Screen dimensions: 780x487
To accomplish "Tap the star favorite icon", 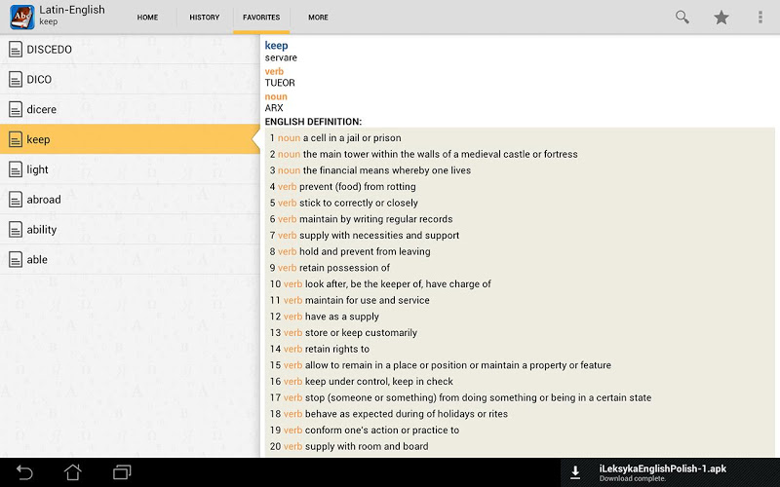I will click(721, 18).
